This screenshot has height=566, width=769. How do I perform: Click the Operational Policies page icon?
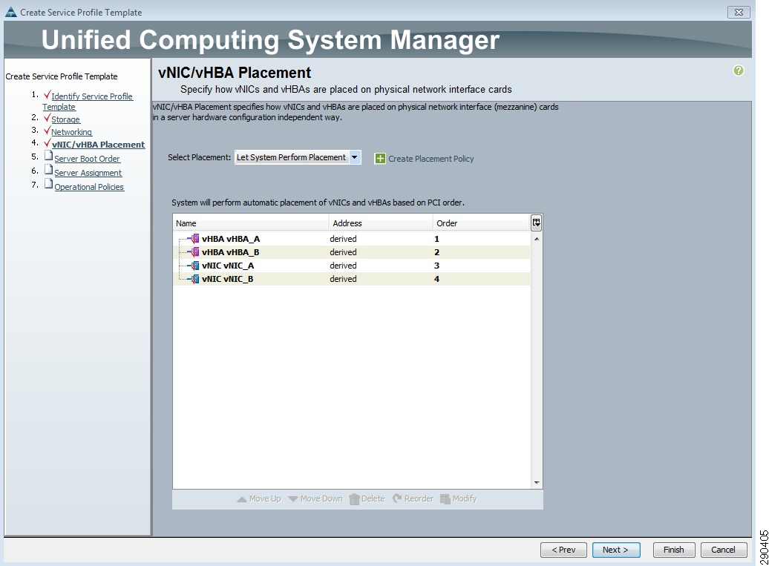pyautogui.click(x=48, y=184)
